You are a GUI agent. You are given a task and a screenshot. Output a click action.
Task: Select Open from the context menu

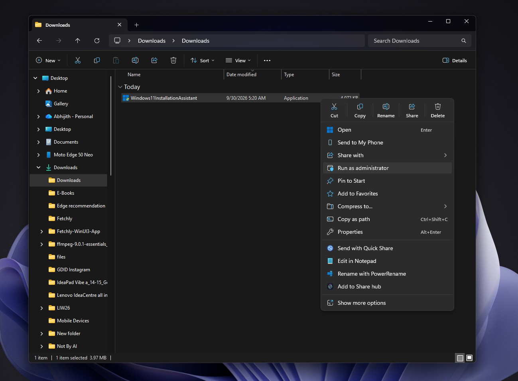click(x=387, y=130)
